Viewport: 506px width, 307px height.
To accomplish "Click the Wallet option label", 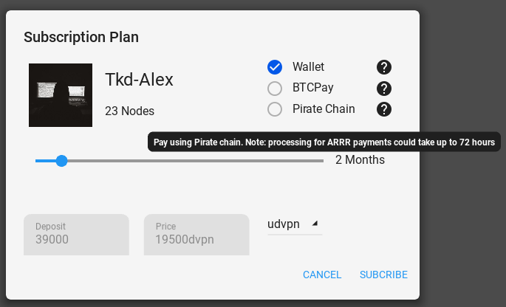I will tap(308, 67).
